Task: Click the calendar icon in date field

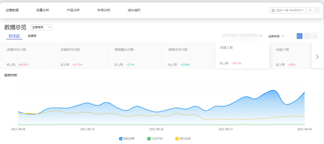Action: pos(273,10)
